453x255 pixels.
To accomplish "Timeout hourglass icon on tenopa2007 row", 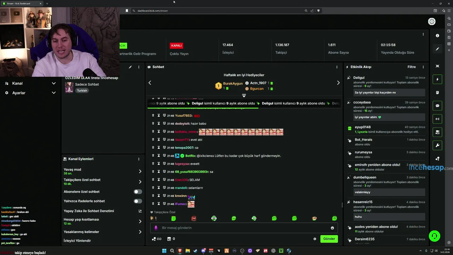I will pos(159,148).
